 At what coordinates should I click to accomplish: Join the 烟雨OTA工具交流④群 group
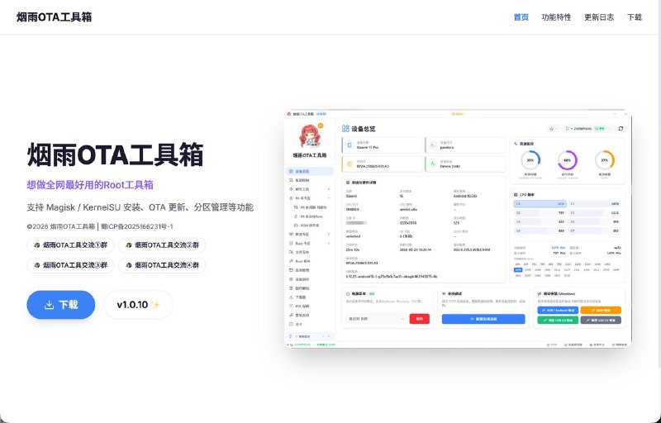pyautogui.click(x=161, y=265)
